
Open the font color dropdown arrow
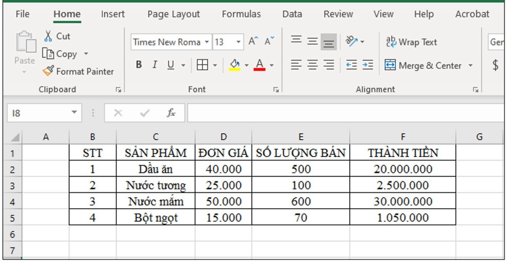[x=272, y=66]
